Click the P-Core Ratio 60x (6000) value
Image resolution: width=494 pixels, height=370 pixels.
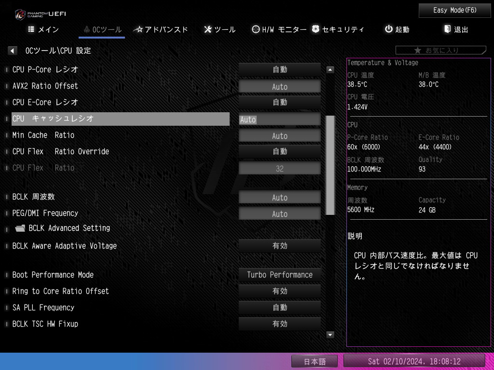364,147
